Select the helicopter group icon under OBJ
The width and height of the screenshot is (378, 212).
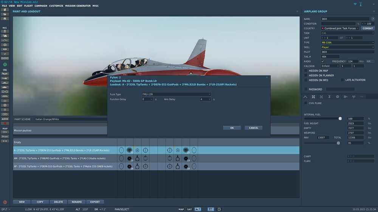(5, 78)
